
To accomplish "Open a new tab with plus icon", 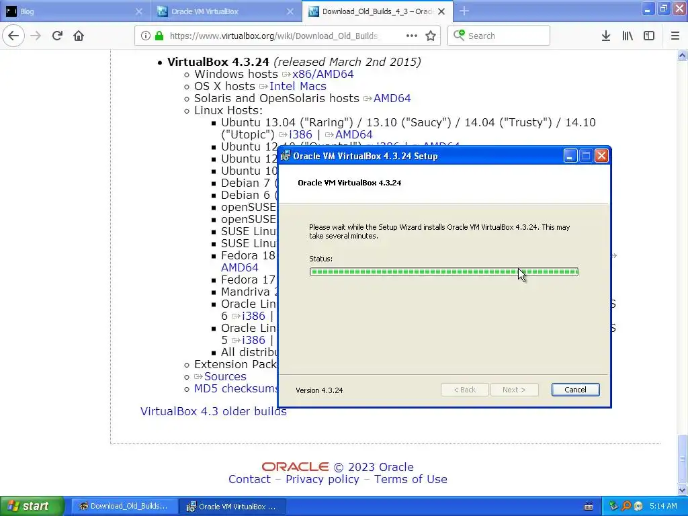I will [x=464, y=11].
